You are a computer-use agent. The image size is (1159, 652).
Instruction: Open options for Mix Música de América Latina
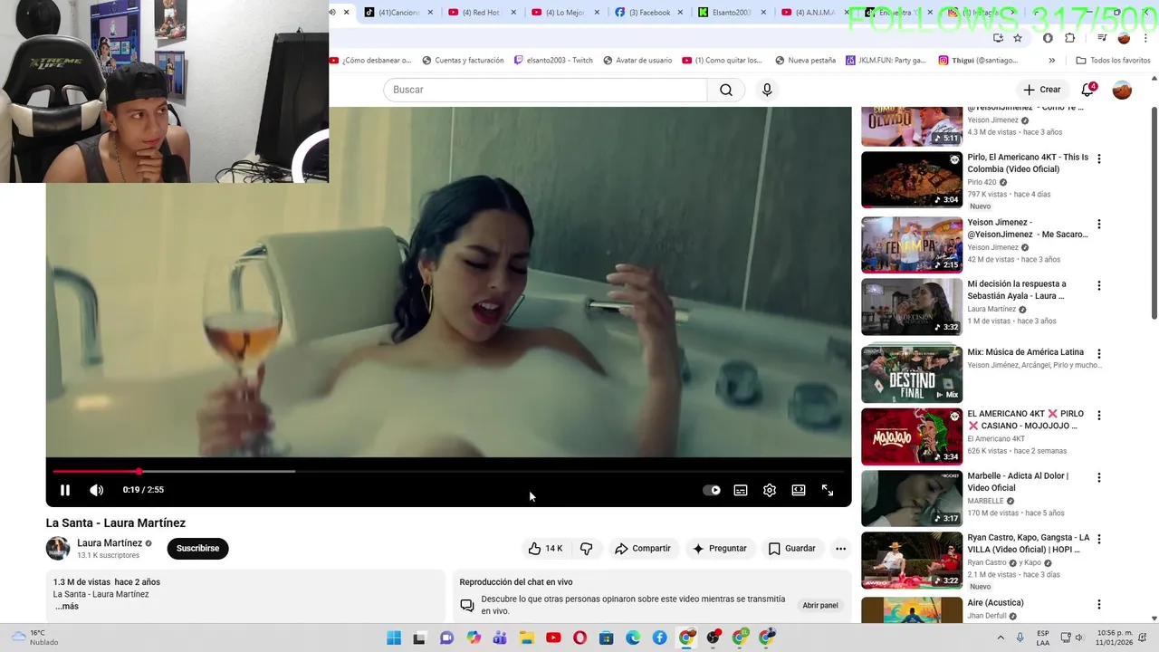[x=1099, y=354]
